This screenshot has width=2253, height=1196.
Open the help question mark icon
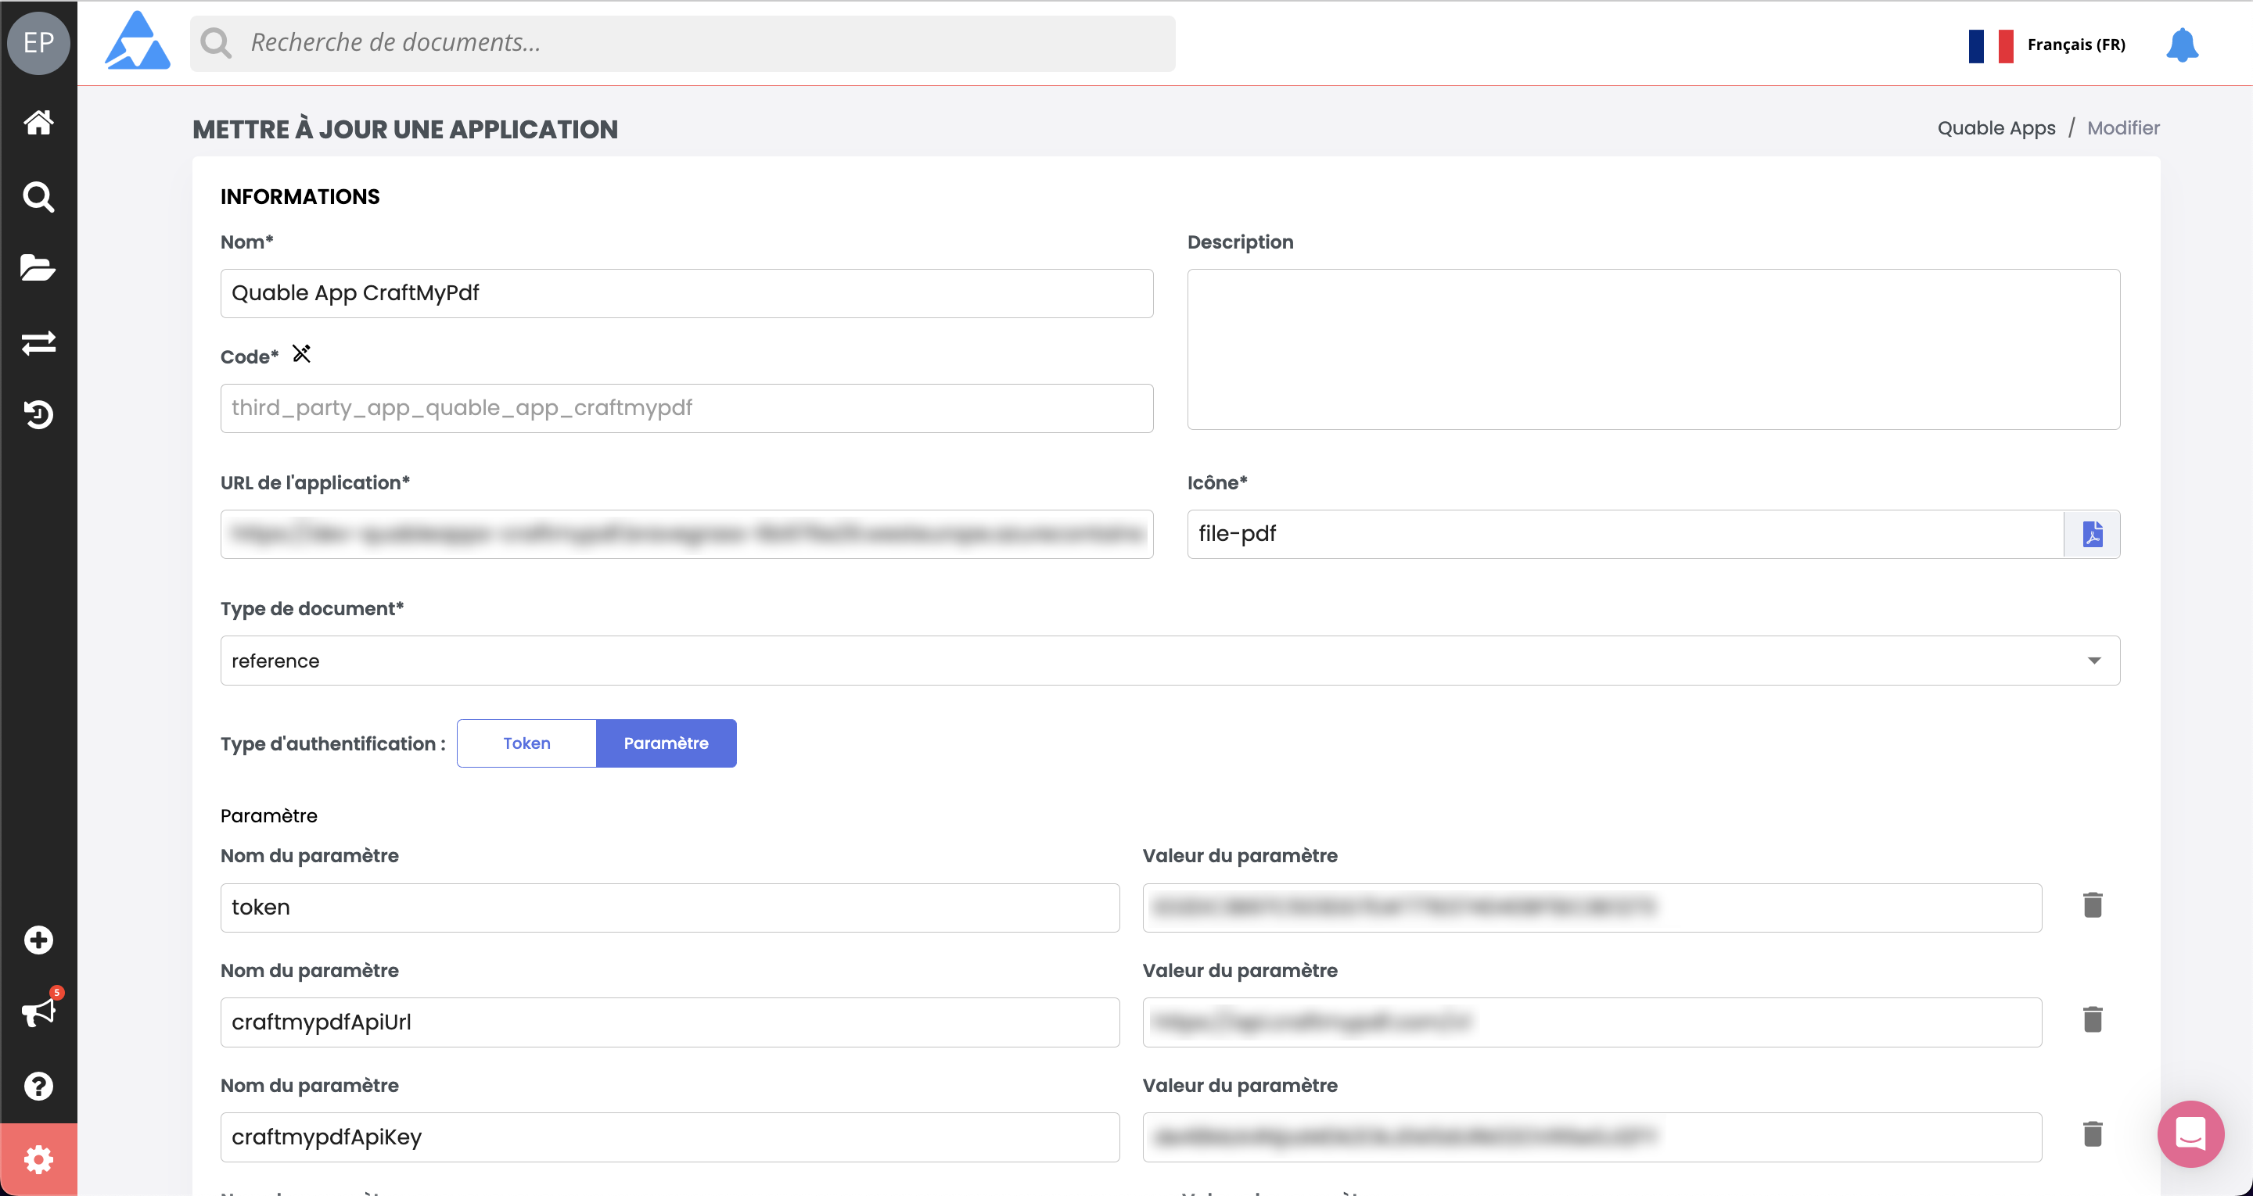pos(38,1086)
